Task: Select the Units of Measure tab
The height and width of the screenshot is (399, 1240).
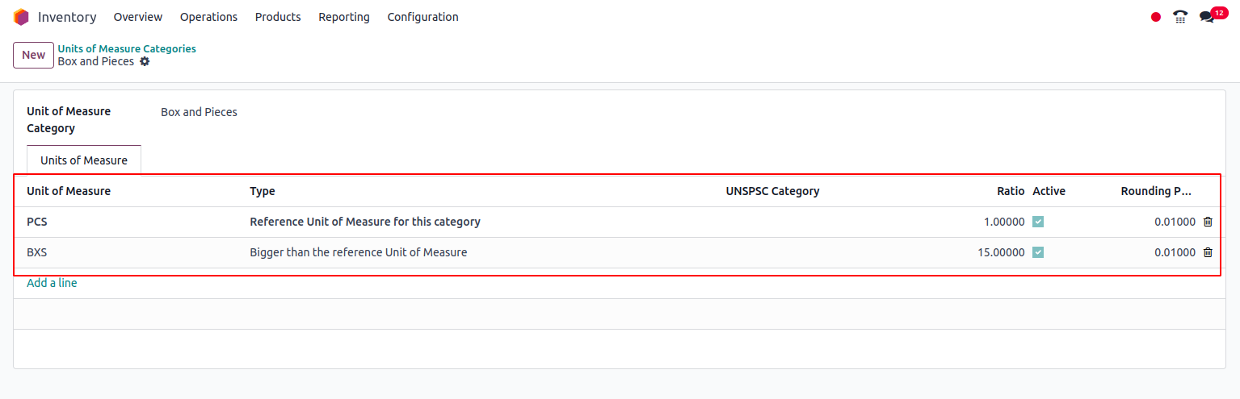Action: 84,160
